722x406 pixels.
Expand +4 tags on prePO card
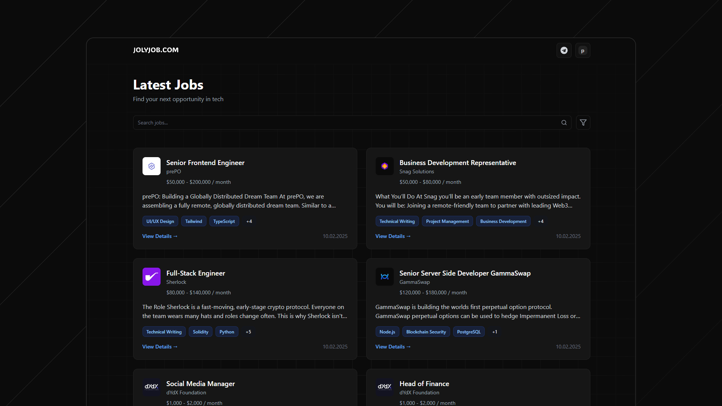pyautogui.click(x=249, y=221)
